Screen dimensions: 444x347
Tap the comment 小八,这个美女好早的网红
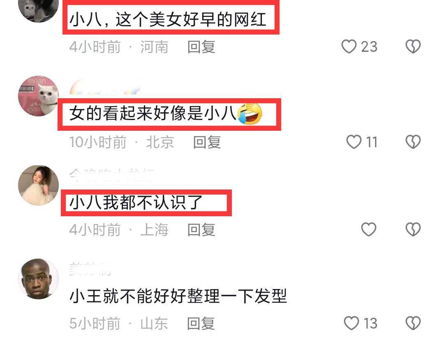point(168,19)
